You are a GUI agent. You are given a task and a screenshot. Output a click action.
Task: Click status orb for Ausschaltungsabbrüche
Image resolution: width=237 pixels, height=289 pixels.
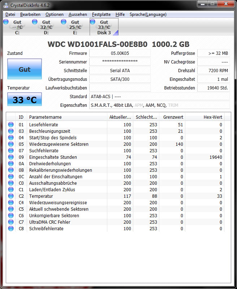11,183
